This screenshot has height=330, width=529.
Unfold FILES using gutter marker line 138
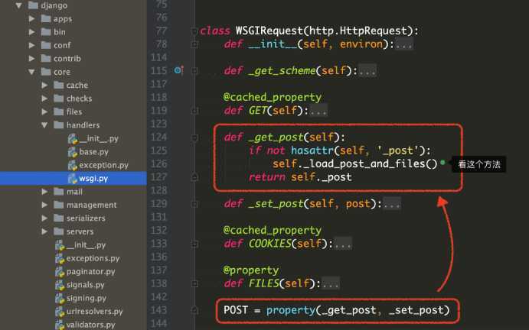[194, 284]
